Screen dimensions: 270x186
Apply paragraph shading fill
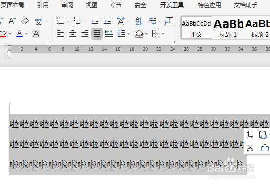click(x=139, y=34)
